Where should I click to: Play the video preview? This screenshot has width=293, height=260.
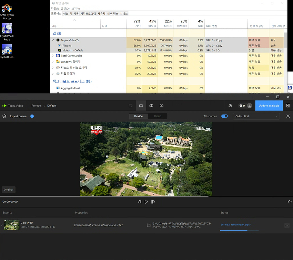click(146, 202)
